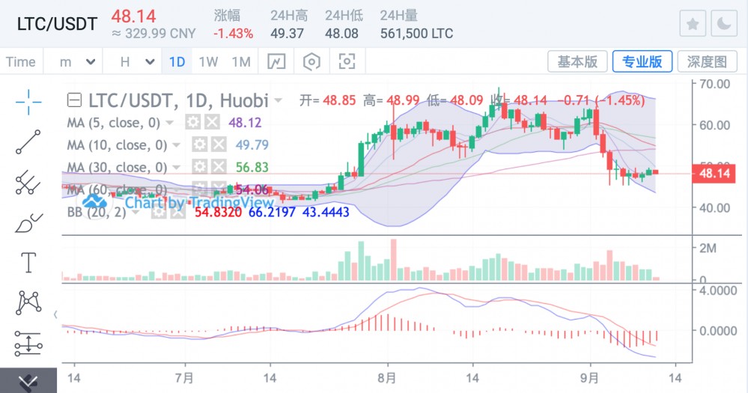
Task: Open MA 30 settings gear
Action: point(199,167)
